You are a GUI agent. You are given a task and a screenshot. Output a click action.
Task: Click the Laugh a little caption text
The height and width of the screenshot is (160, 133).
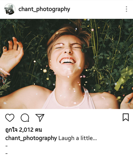(x=76, y=138)
